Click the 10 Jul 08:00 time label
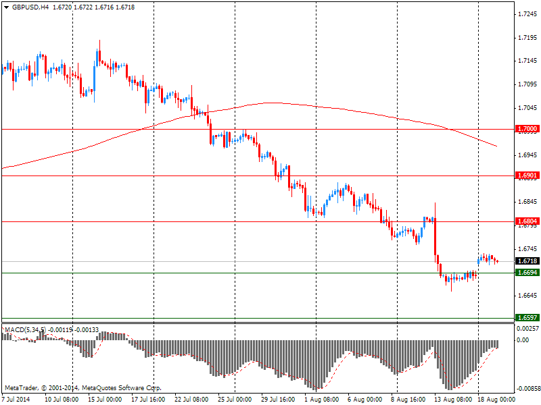541x405 pixels. click(62, 400)
